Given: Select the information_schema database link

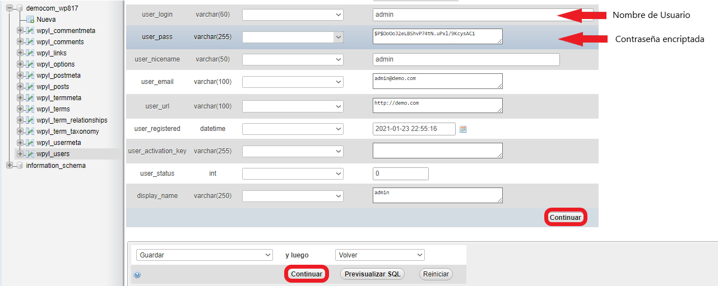Looking at the screenshot, I should (x=56, y=166).
